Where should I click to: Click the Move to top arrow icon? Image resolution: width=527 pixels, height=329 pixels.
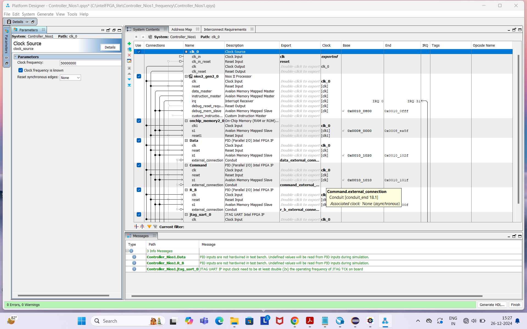(x=129, y=68)
